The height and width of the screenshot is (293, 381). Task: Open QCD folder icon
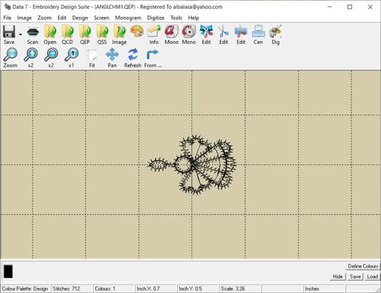pos(67,32)
